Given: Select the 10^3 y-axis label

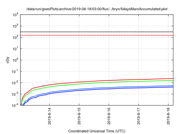Looking at the screenshot, I should [x=15, y=26].
